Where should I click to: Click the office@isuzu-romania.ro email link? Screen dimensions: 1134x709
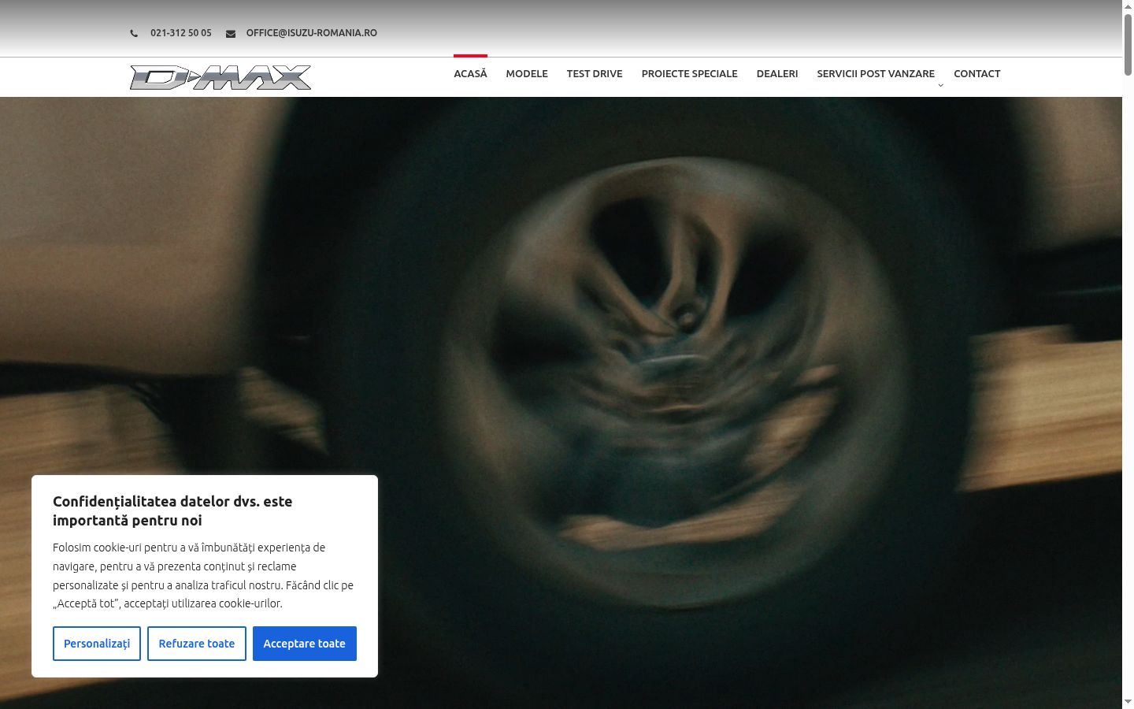(x=312, y=33)
